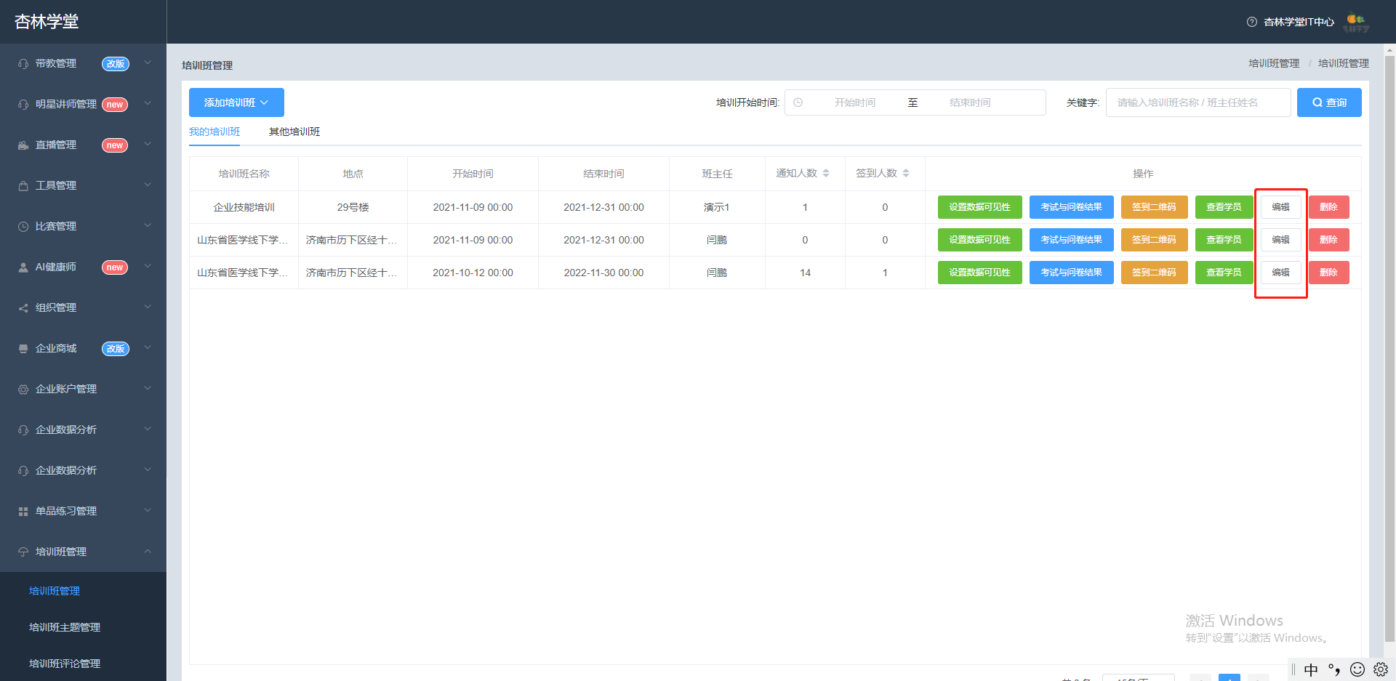Toggle the 中 input language indicator
1396x681 pixels.
(1311, 669)
